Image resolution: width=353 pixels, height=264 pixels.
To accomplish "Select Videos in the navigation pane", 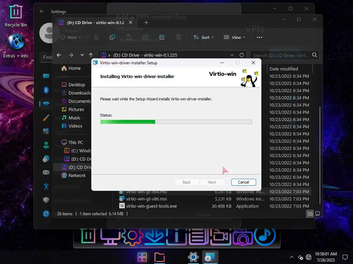I will 72,126.
